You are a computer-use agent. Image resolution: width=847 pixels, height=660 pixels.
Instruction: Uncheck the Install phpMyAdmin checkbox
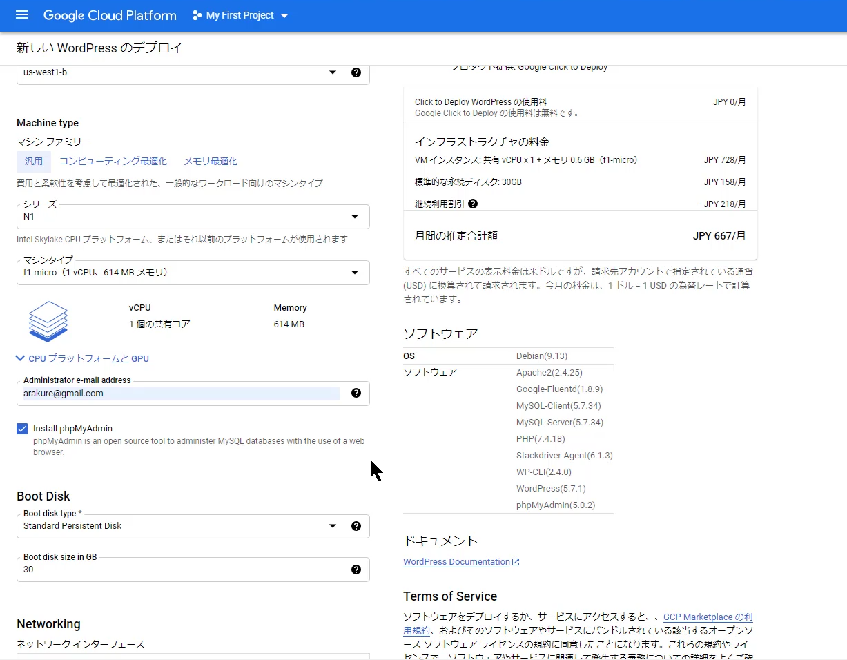22,429
